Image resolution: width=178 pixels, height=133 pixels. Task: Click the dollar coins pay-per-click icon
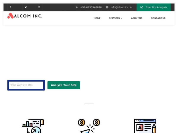point(89,126)
